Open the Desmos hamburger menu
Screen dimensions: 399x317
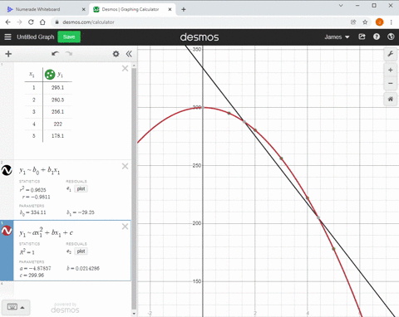coord(7,37)
